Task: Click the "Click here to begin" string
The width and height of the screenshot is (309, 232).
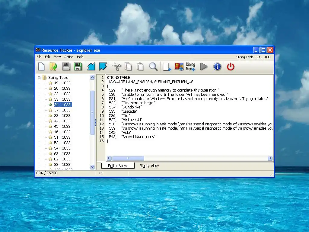Action: click(138, 103)
